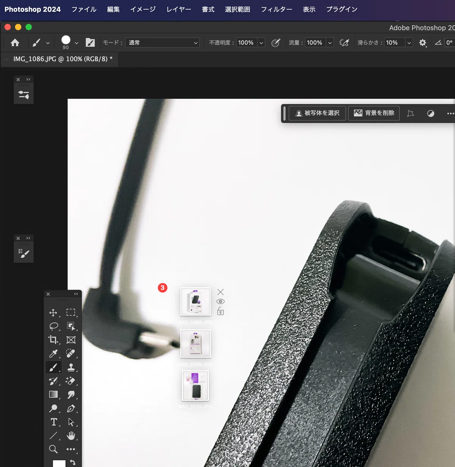This screenshot has height=467, width=455.
Task: Open the 選択範囲 menu
Action: click(238, 9)
